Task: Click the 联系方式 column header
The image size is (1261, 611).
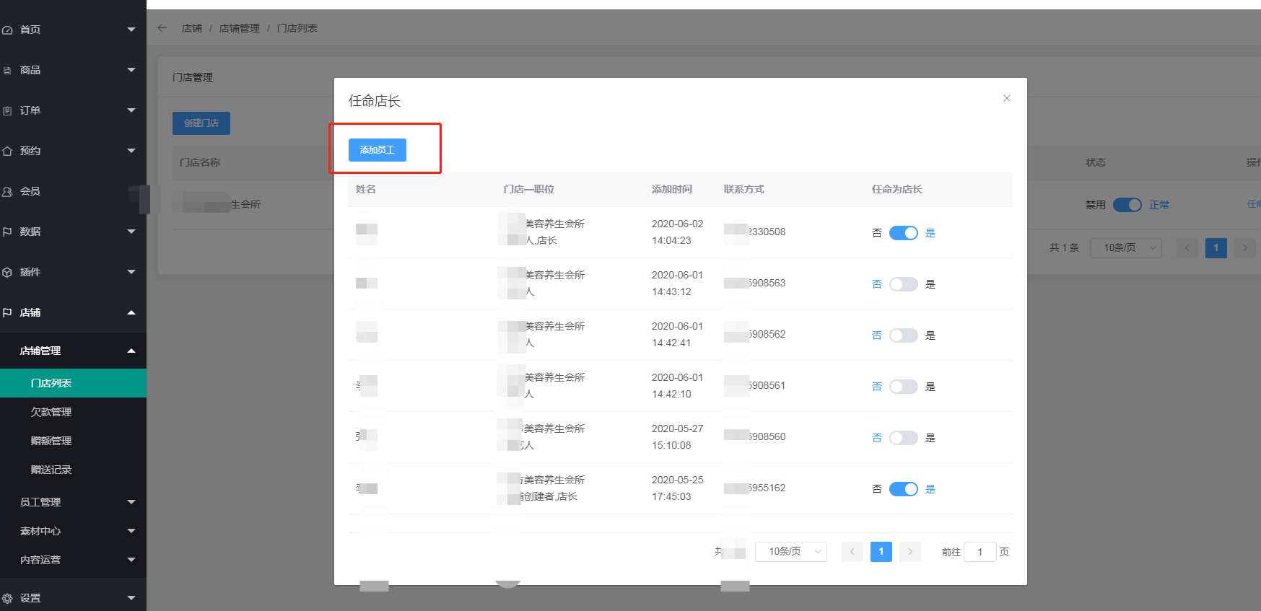Action: click(x=743, y=189)
